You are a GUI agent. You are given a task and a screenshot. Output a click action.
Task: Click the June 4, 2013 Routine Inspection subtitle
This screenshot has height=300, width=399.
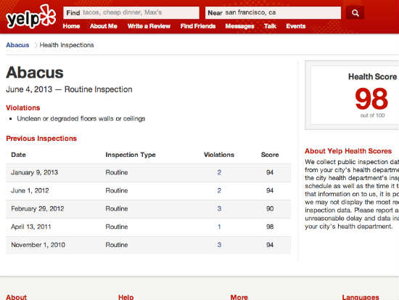click(69, 89)
